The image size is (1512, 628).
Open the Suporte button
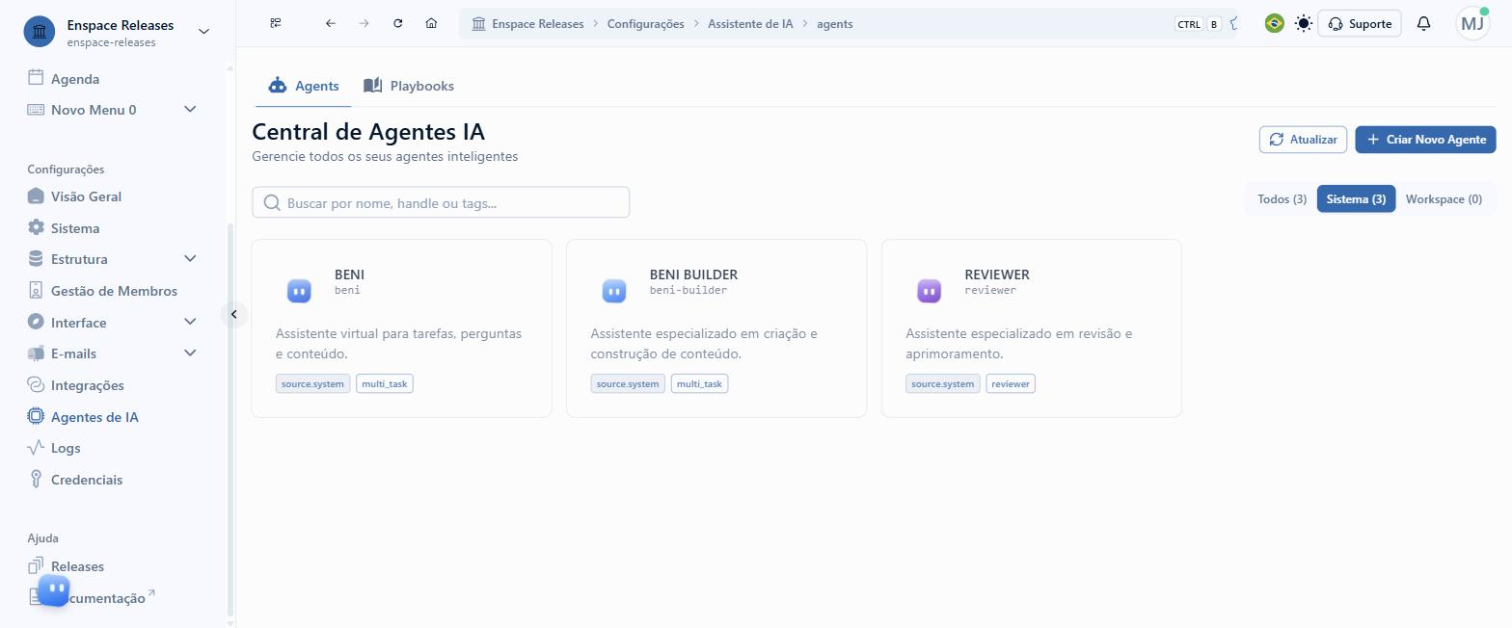1360,23
